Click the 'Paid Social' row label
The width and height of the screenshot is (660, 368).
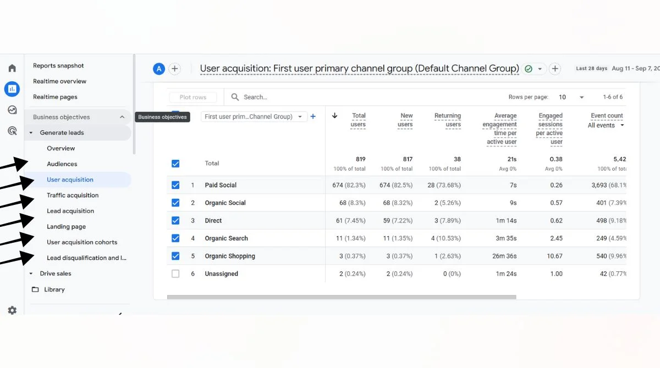coord(221,185)
